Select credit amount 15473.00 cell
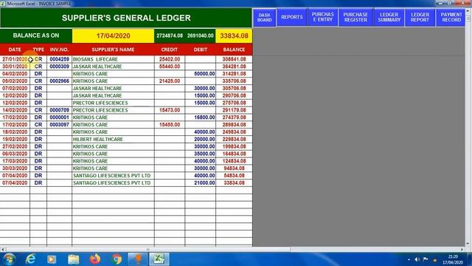 coord(170,110)
